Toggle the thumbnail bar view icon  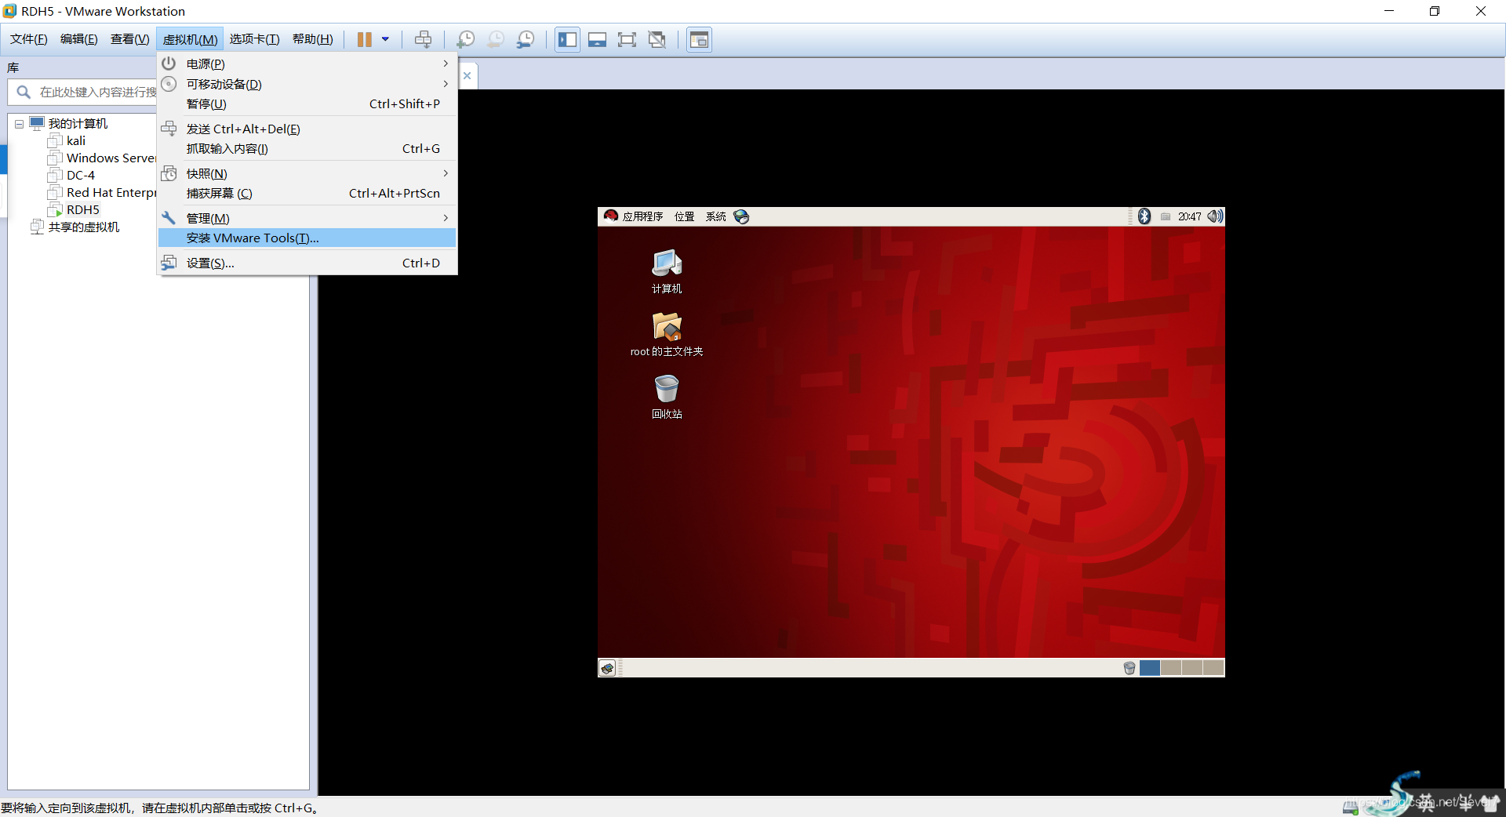click(597, 39)
